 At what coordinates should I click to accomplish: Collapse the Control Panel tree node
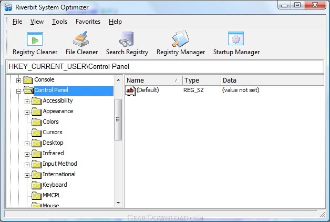click(x=19, y=90)
